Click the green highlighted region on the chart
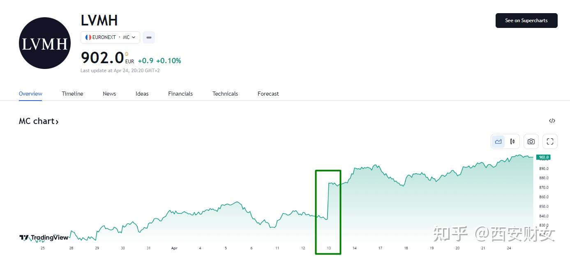The height and width of the screenshot is (257, 570). click(328, 211)
